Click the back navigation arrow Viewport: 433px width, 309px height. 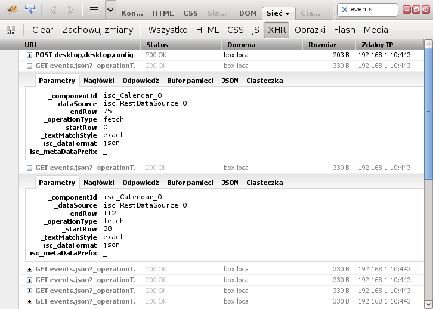pyautogui.click(x=53, y=10)
